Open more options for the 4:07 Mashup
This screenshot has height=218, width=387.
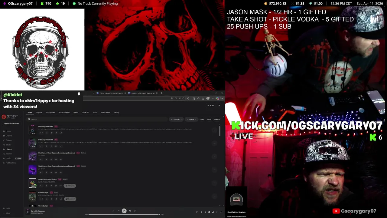[x=214, y=170]
